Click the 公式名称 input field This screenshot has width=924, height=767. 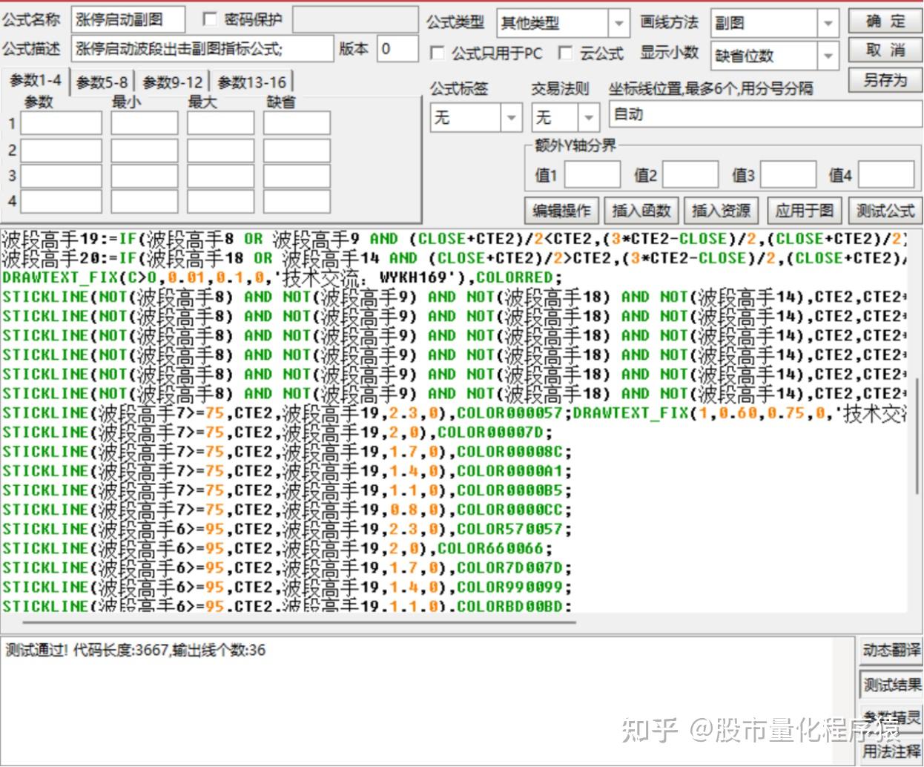click(x=127, y=20)
